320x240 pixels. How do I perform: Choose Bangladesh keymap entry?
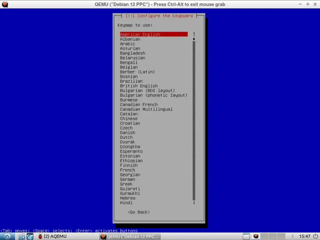132,53
